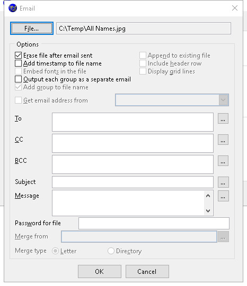
Task: Expand the Get email address from dropdown
Action: tap(224, 100)
